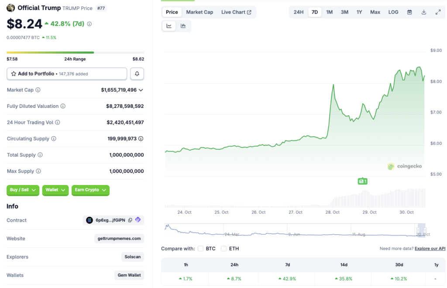The height and width of the screenshot is (288, 447).
Task: Expand the Market Cap value chevron
Action: pos(141,90)
